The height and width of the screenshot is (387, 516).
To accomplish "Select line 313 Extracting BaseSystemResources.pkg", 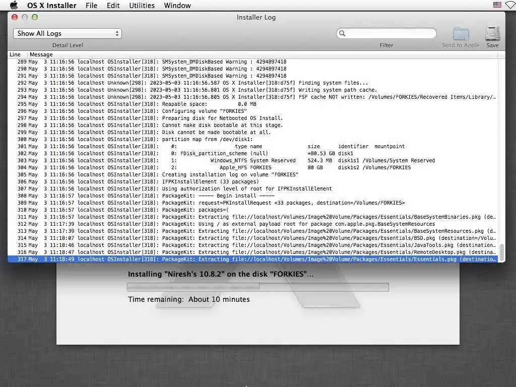I will 253,231.
